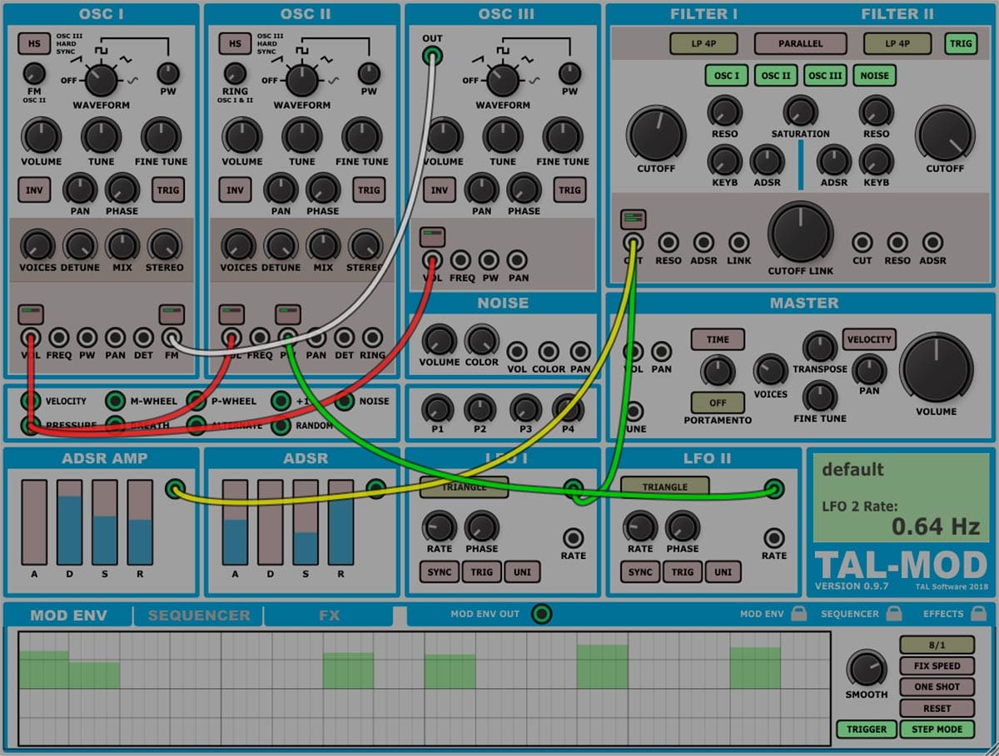Open the 8/1 envelope length dropdown
The image size is (999, 756).
[x=937, y=645]
